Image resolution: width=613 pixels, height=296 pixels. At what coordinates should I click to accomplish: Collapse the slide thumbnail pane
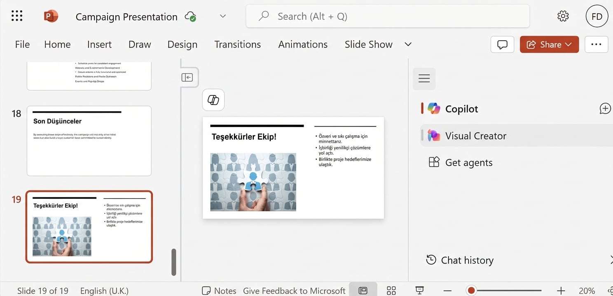tap(188, 77)
